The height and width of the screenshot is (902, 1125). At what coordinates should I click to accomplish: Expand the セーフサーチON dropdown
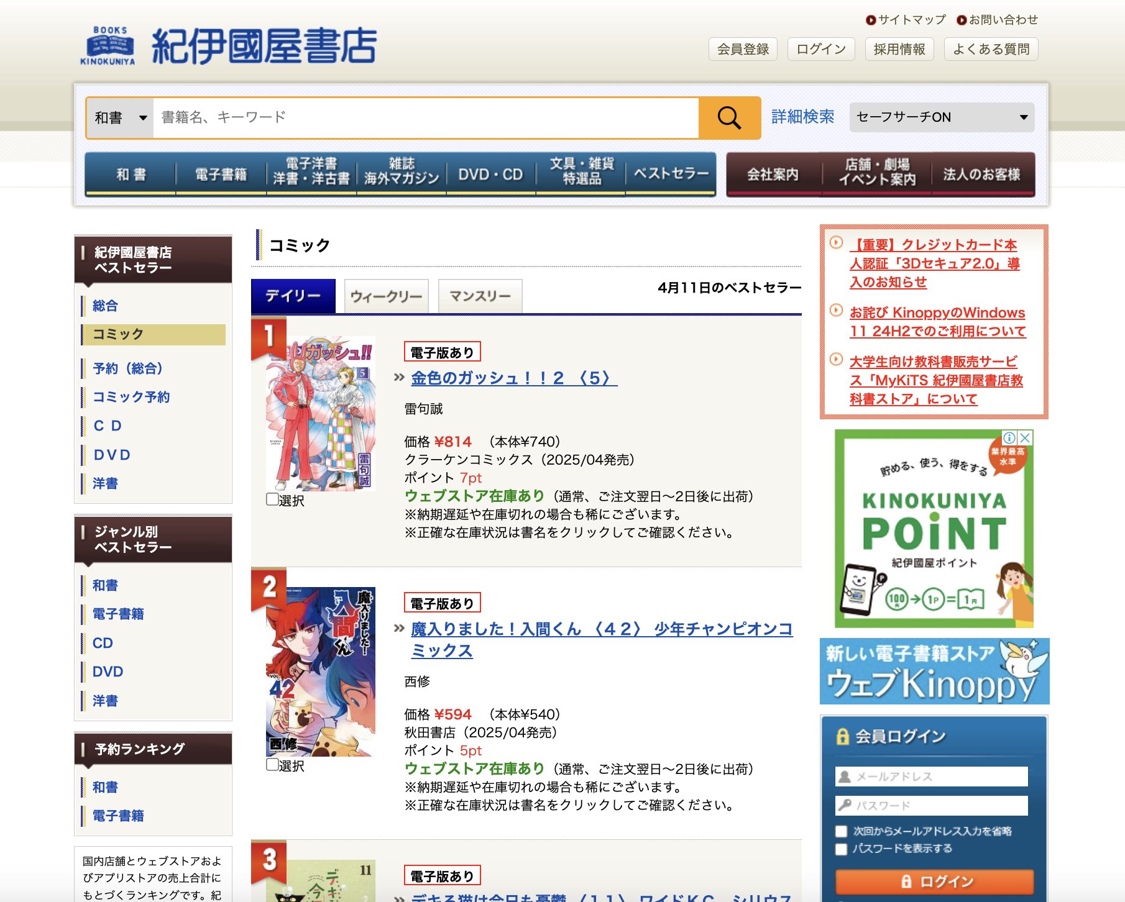coord(942,117)
